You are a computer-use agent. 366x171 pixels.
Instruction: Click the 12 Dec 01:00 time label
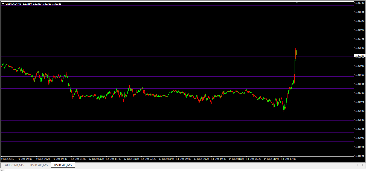tap(79, 159)
